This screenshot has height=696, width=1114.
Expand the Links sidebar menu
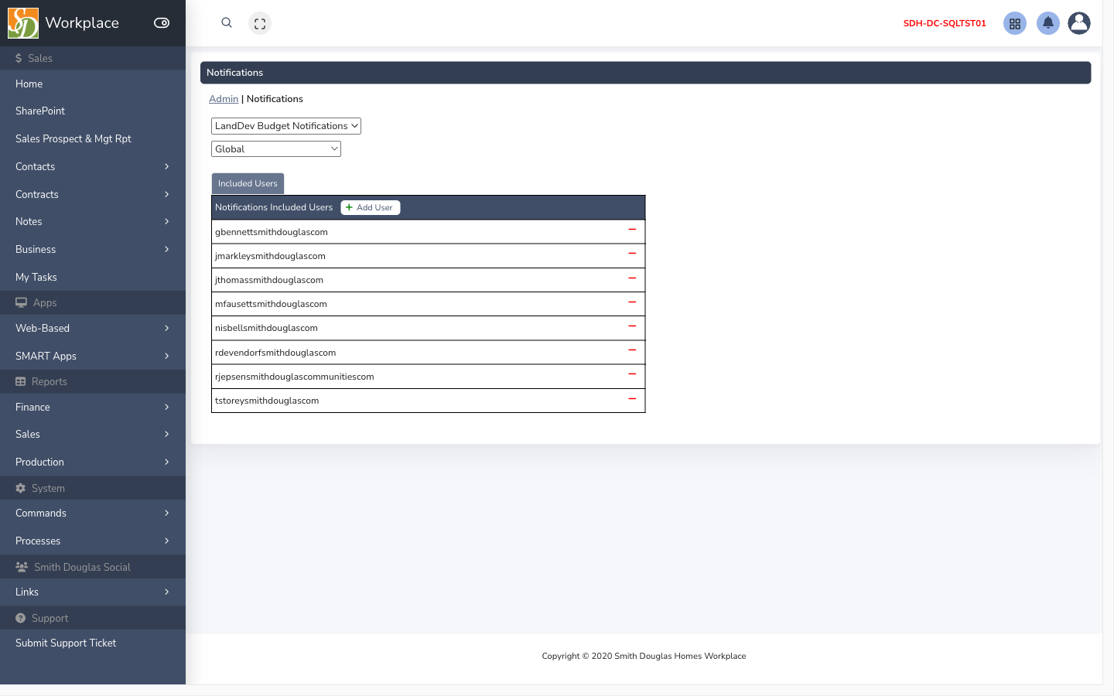(93, 592)
